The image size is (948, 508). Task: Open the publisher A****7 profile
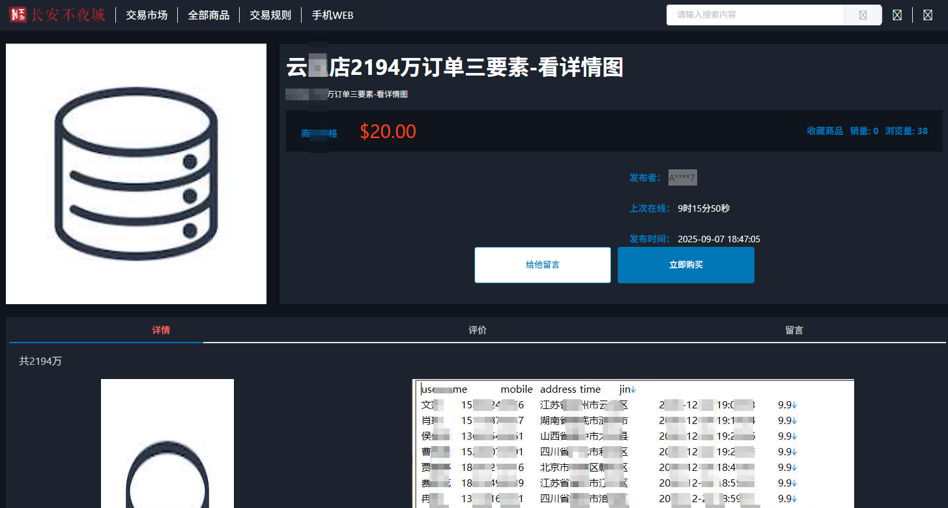tap(682, 178)
